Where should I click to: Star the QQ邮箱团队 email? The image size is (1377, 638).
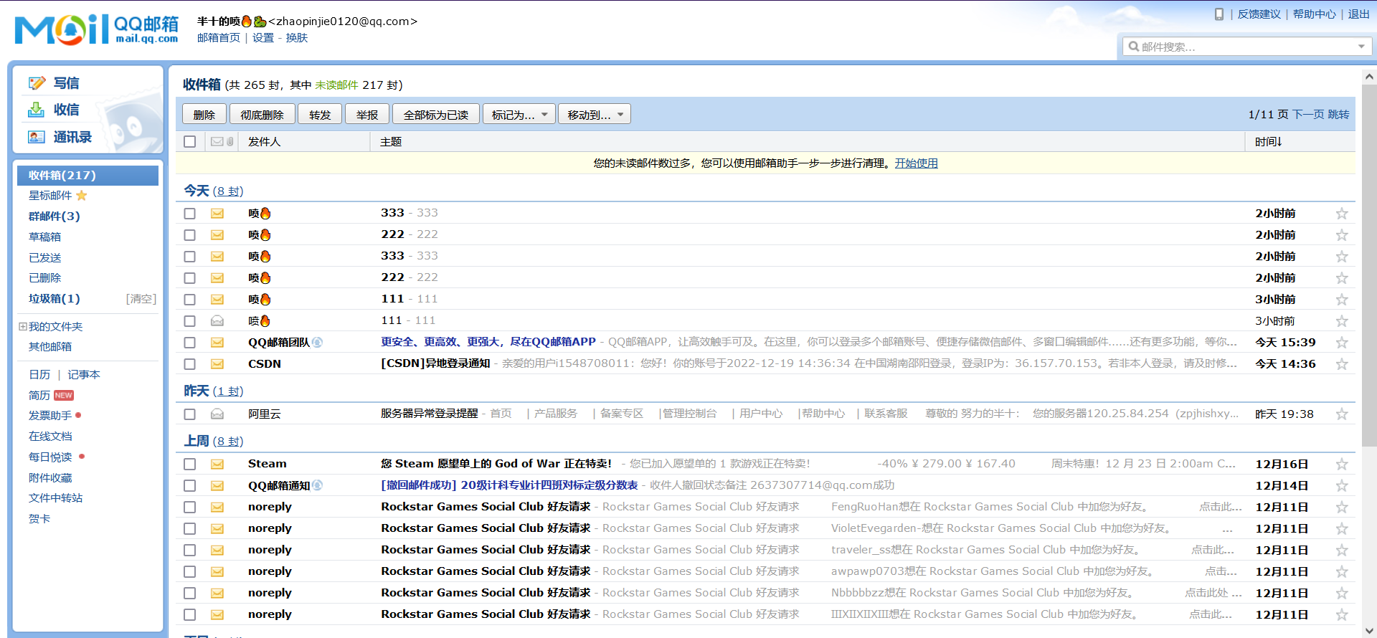1342,343
